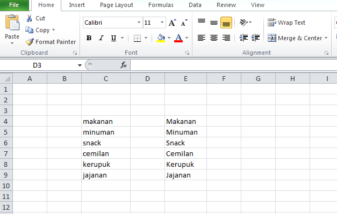The width and height of the screenshot is (337, 214).
Task: Click the text Orientation icon
Action: point(243,23)
